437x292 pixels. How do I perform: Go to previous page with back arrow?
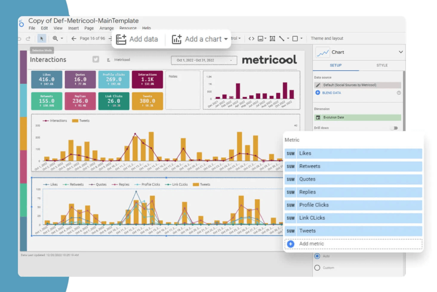73,38
